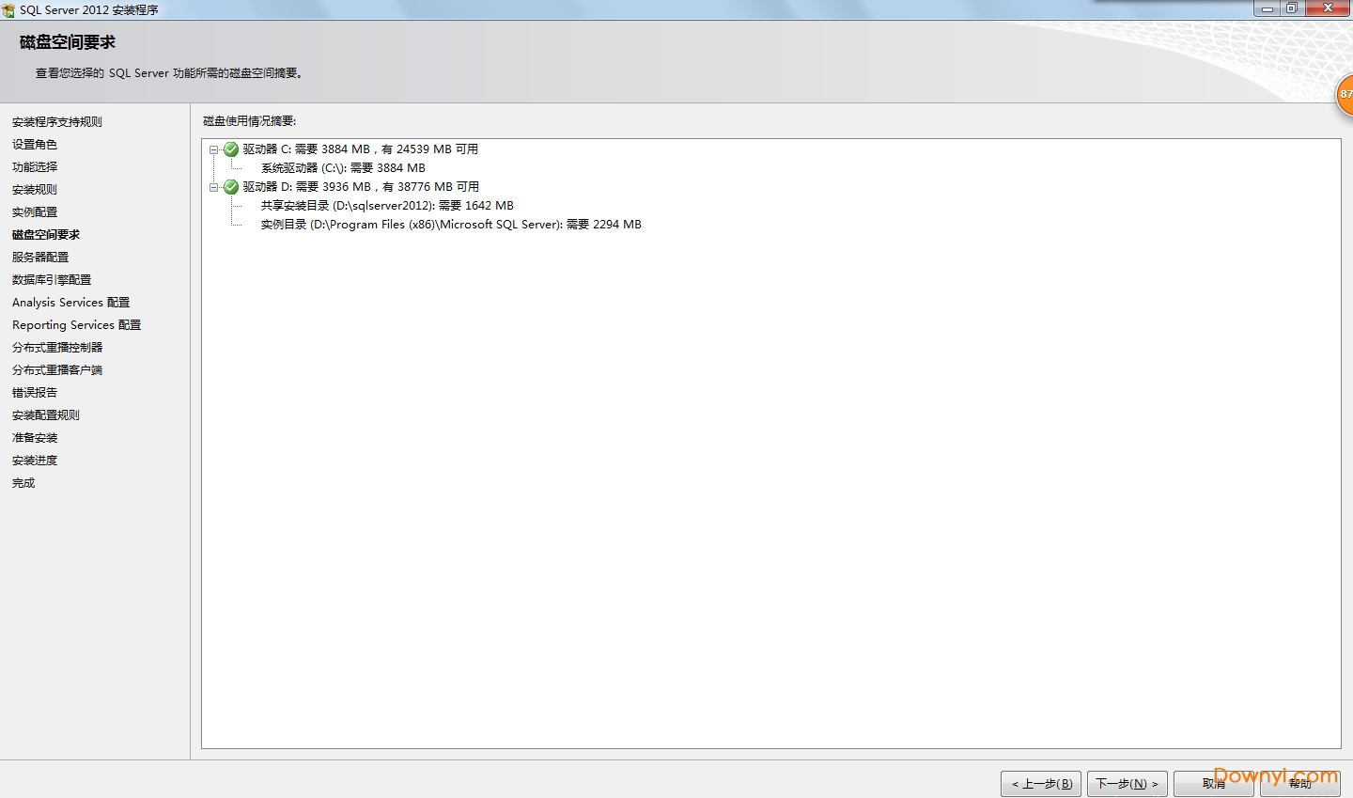This screenshot has height=798, width=1353.
Task: Select the 系统驱动器 (C:\) entry
Action: (x=343, y=167)
